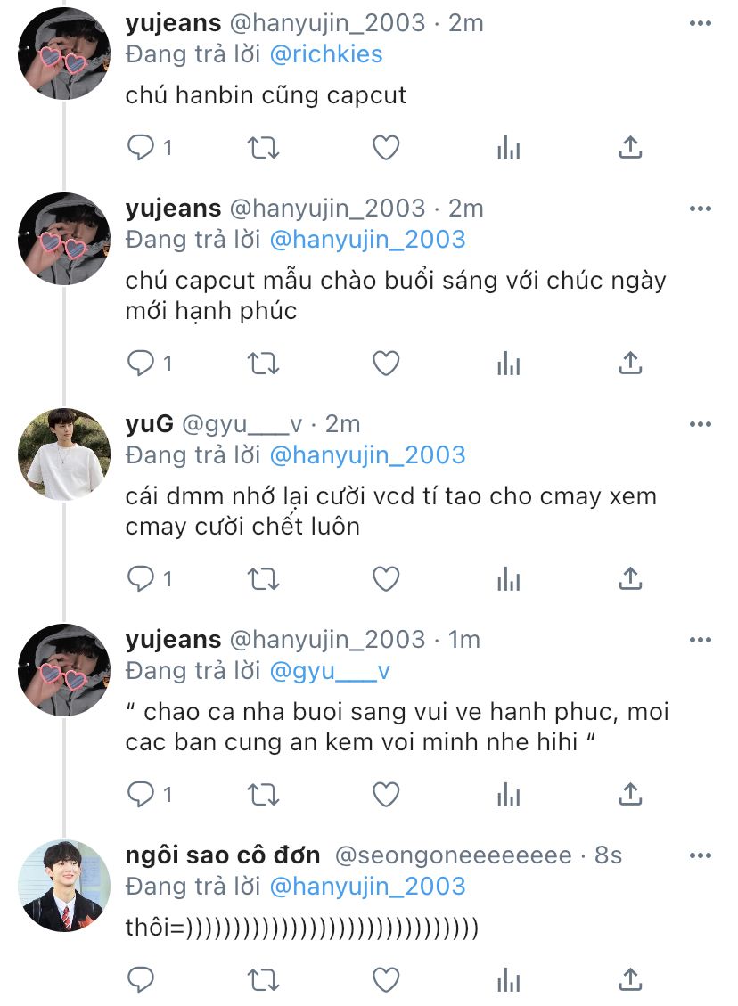Open more options for the ngôi sao cô đơn tweet
The height and width of the screenshot is (1006, 738).
click(701, 855)
